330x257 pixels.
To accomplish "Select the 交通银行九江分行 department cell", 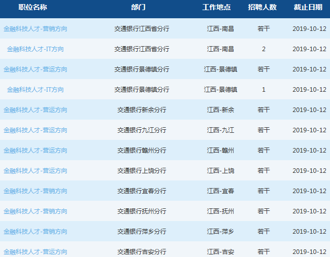I will (142, 130).
